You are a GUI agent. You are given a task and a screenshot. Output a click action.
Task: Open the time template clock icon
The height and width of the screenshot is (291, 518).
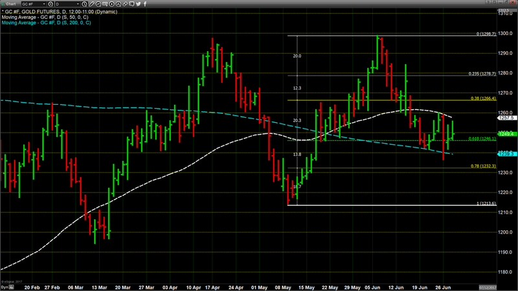coord(85,4)
